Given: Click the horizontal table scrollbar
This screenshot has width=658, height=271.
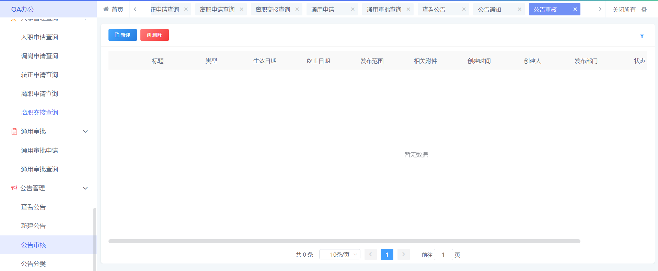Looking at the screenshot, I should click(x=344, y=241).
